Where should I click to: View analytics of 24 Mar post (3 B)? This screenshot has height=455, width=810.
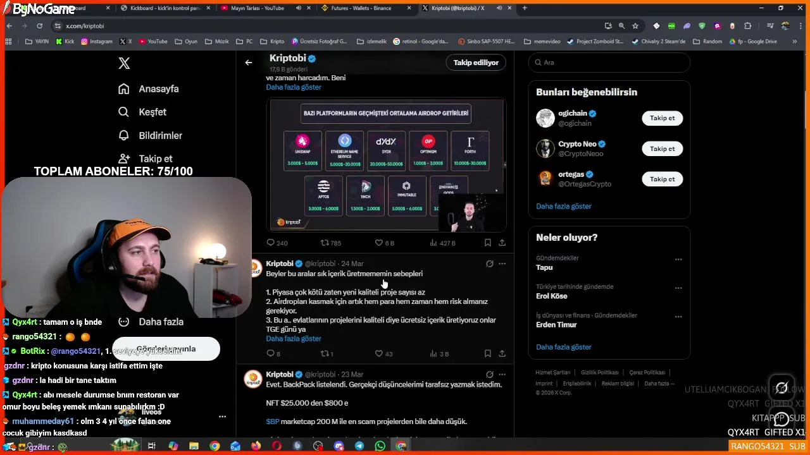point(439,354)
